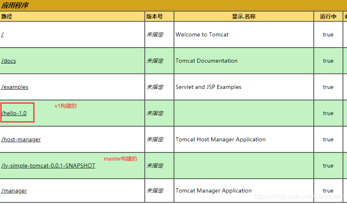This screenshot has height=204, width=347.
Task: Select the true value in the /manager row
Action: pyautogui.click(x=328, y=191)
